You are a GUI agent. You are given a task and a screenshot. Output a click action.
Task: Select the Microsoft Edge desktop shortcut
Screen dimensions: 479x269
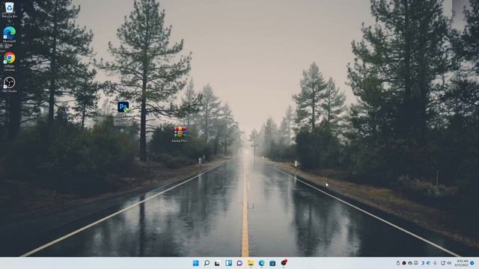tap(9, 36)
